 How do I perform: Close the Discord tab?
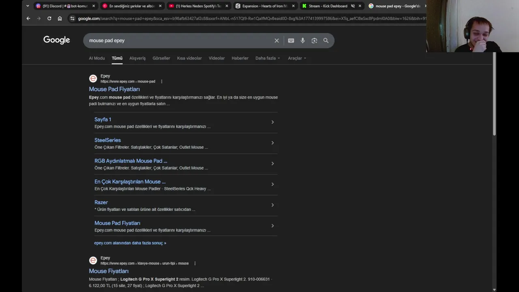(x=94, y=6)
